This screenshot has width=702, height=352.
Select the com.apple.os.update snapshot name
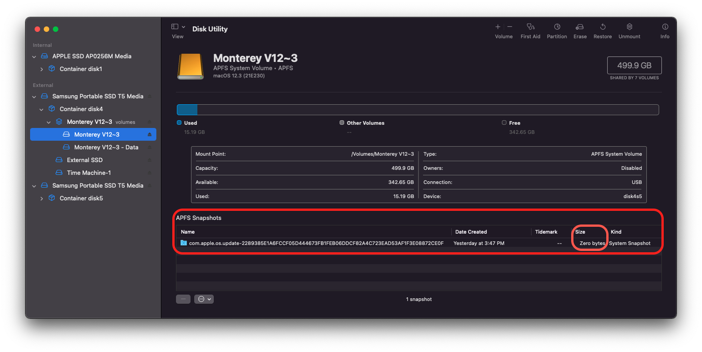(316, 243)
